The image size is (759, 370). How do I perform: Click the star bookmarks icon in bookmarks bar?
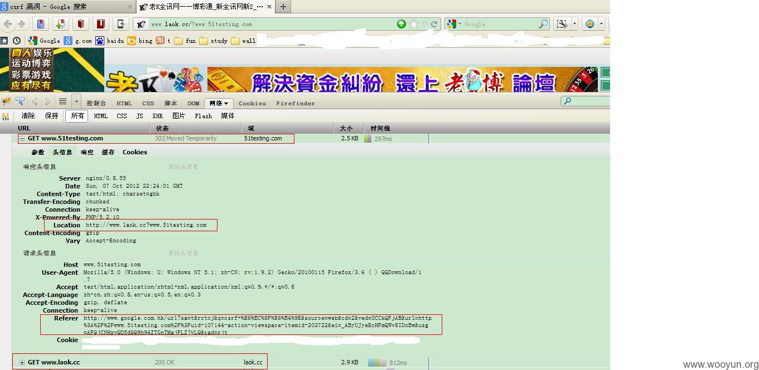click(x=4, y=41)
